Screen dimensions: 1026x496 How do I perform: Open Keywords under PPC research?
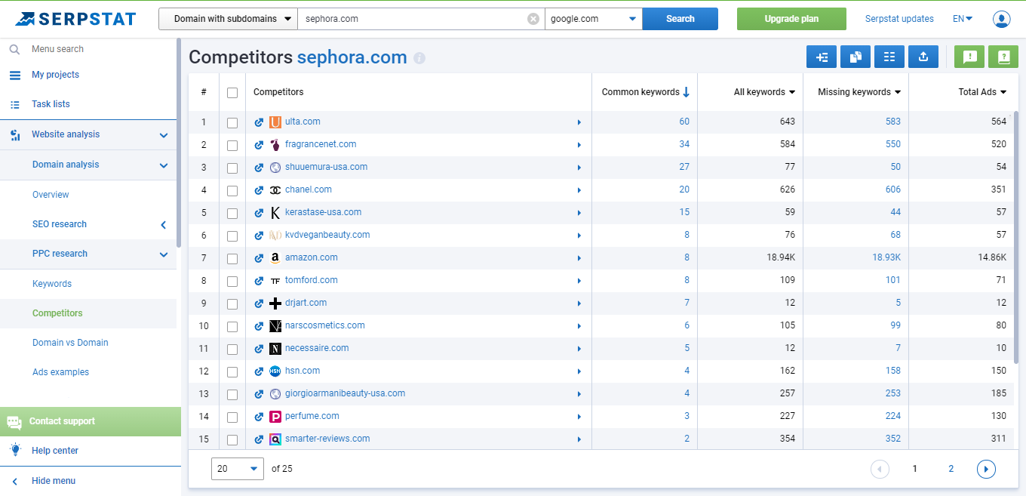click(x=52, y=284)
